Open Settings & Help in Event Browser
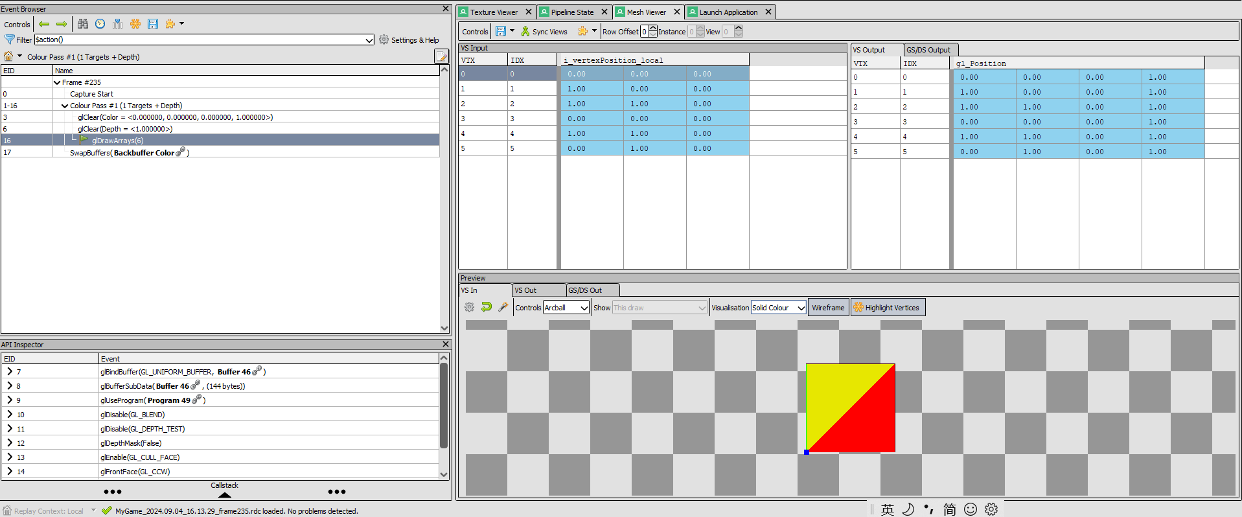Viewport: 1242px width, 517px height. click(409, 40)
